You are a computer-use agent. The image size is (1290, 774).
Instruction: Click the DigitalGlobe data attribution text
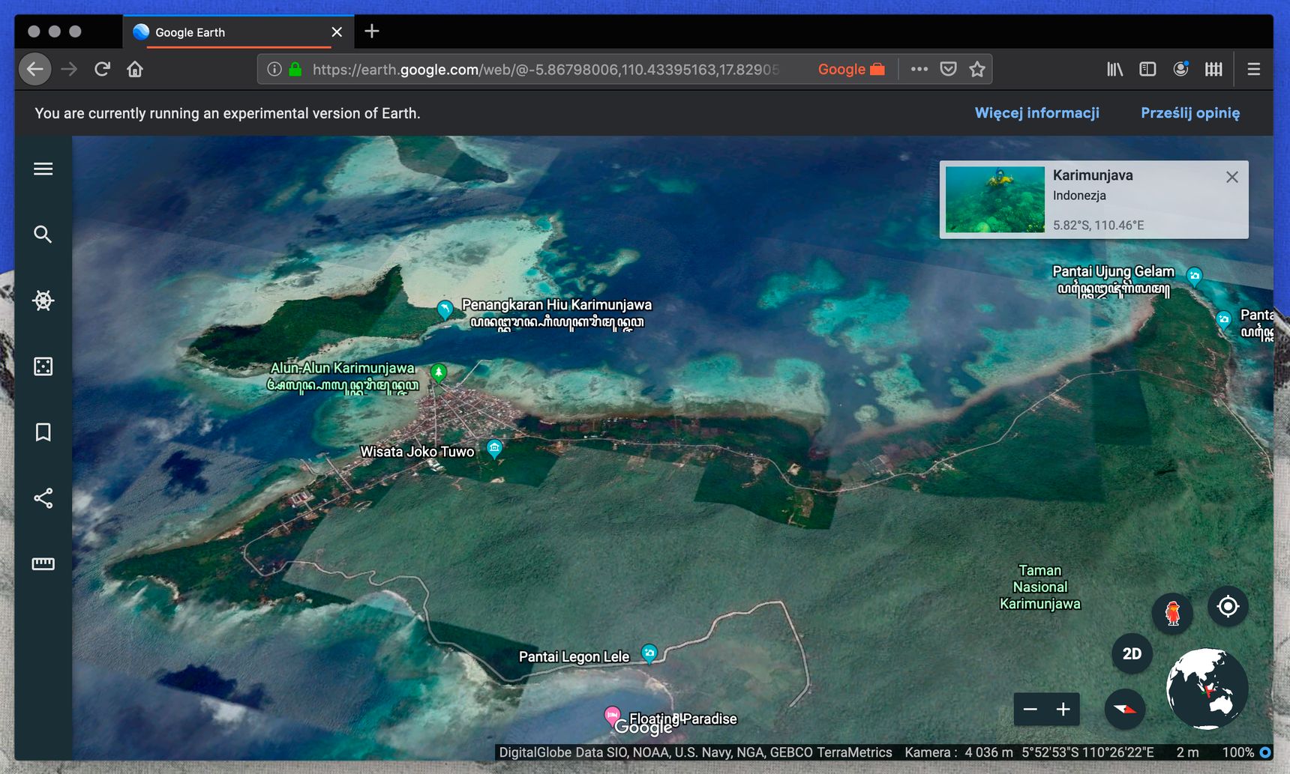pos(695,752)
